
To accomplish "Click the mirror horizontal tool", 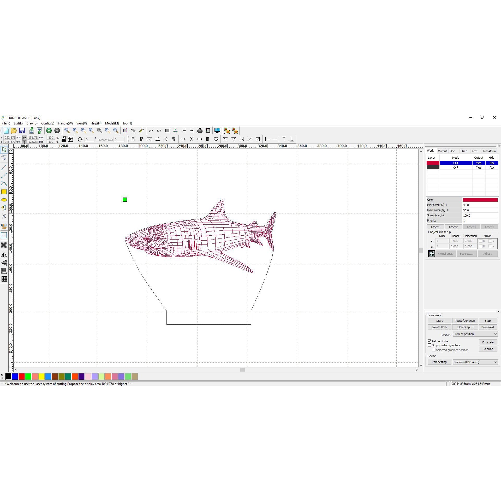I will 4,255.
